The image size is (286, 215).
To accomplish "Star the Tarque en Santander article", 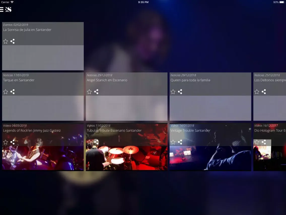I will [x=6, y=92].
